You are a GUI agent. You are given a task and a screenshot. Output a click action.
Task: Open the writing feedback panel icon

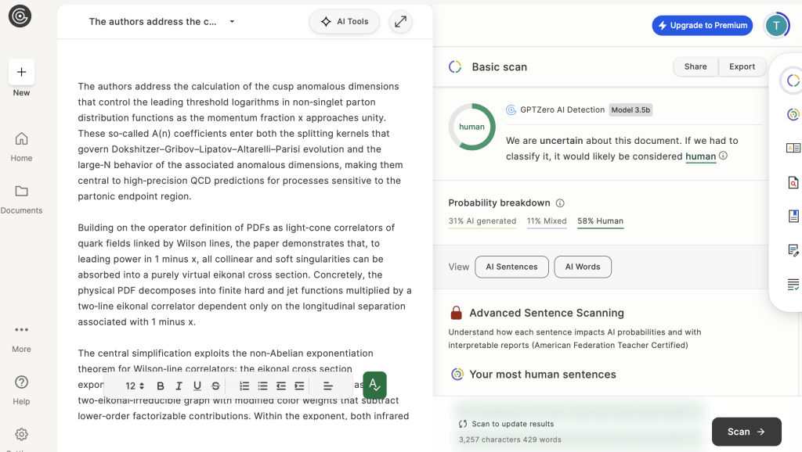point(793,148)
